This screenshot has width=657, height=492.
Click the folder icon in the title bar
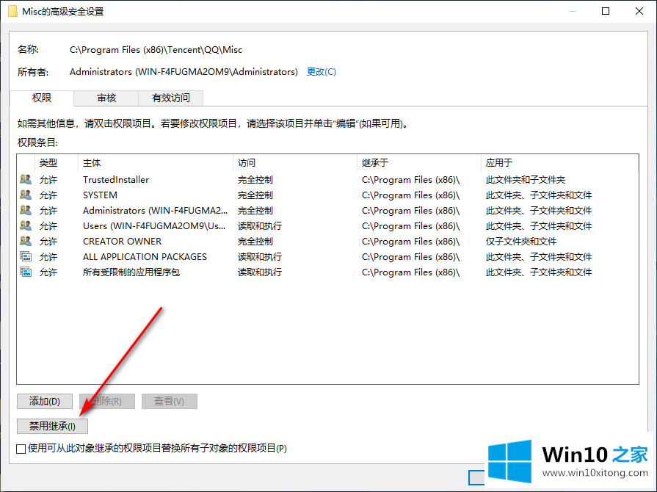(12, 11)
